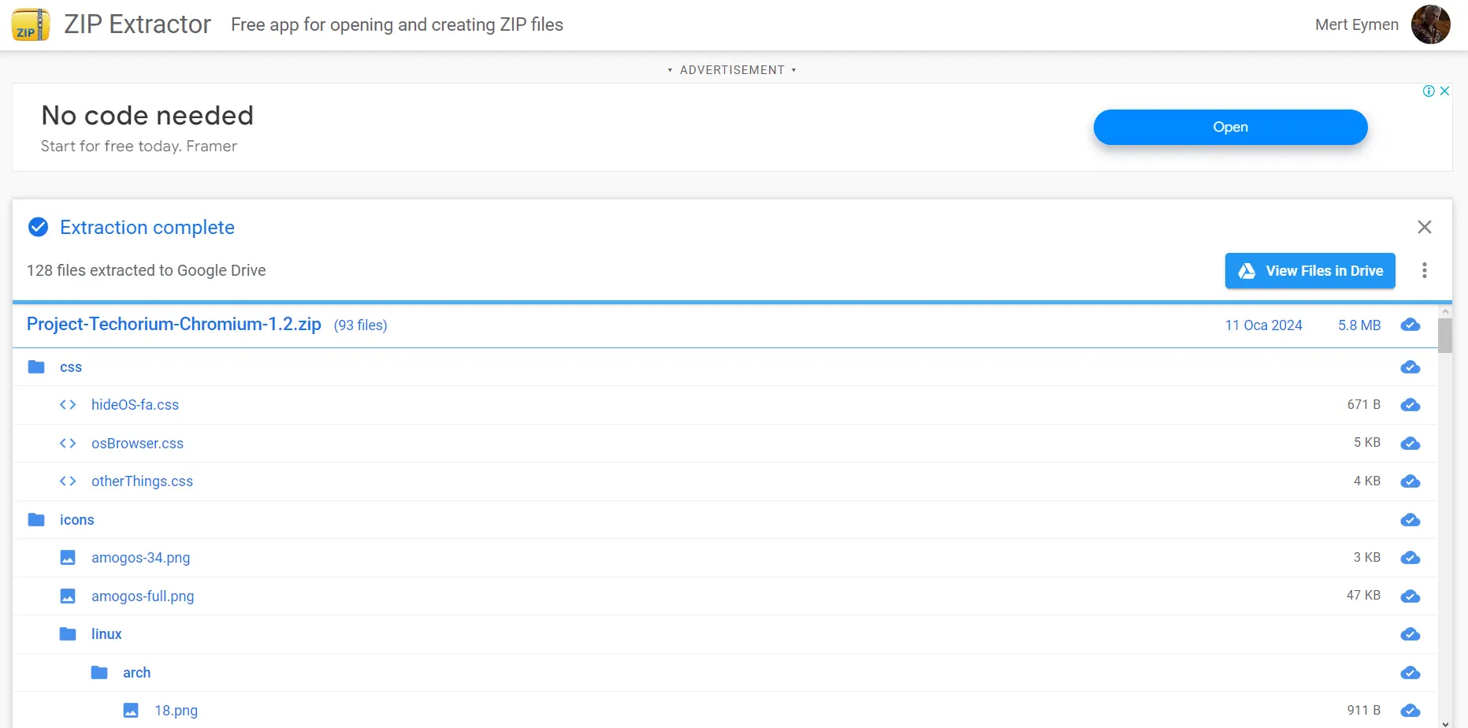1468x728 pixels.
Task: Click the 671 B size value
Action: [1363, 404]
